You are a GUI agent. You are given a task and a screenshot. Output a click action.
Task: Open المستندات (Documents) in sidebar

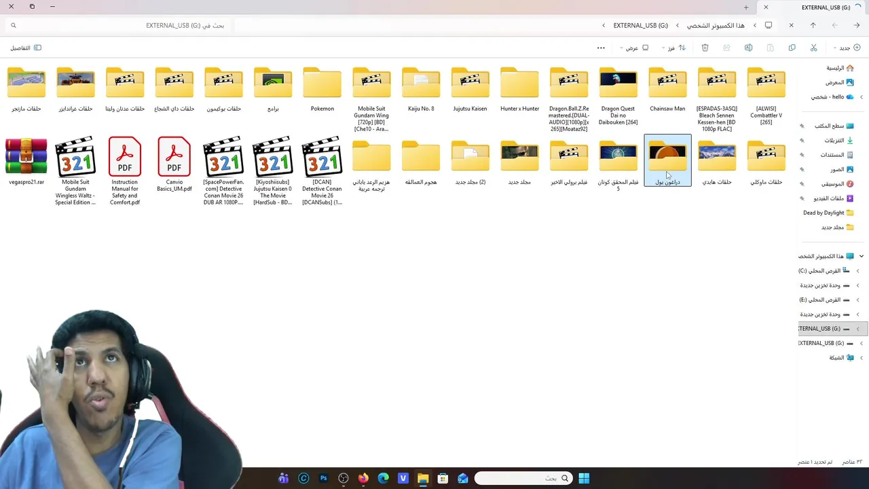pyautogui.click(x=836, y=155)
